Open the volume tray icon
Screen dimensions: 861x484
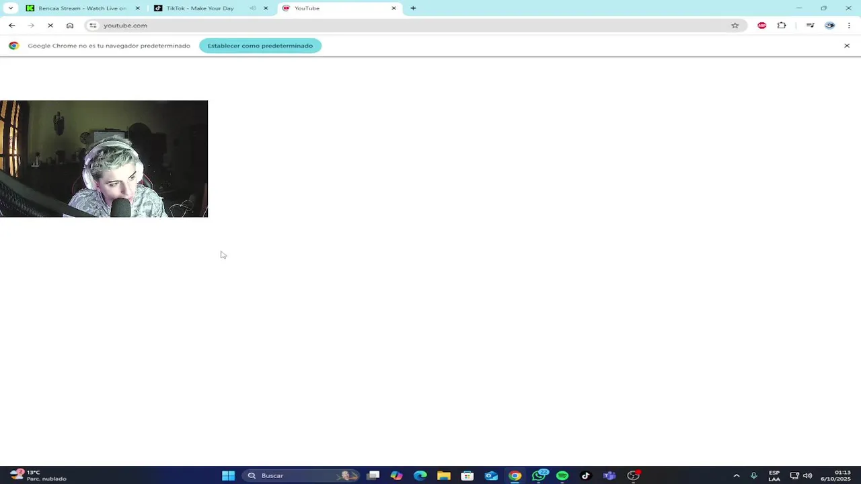click(807, 476)
